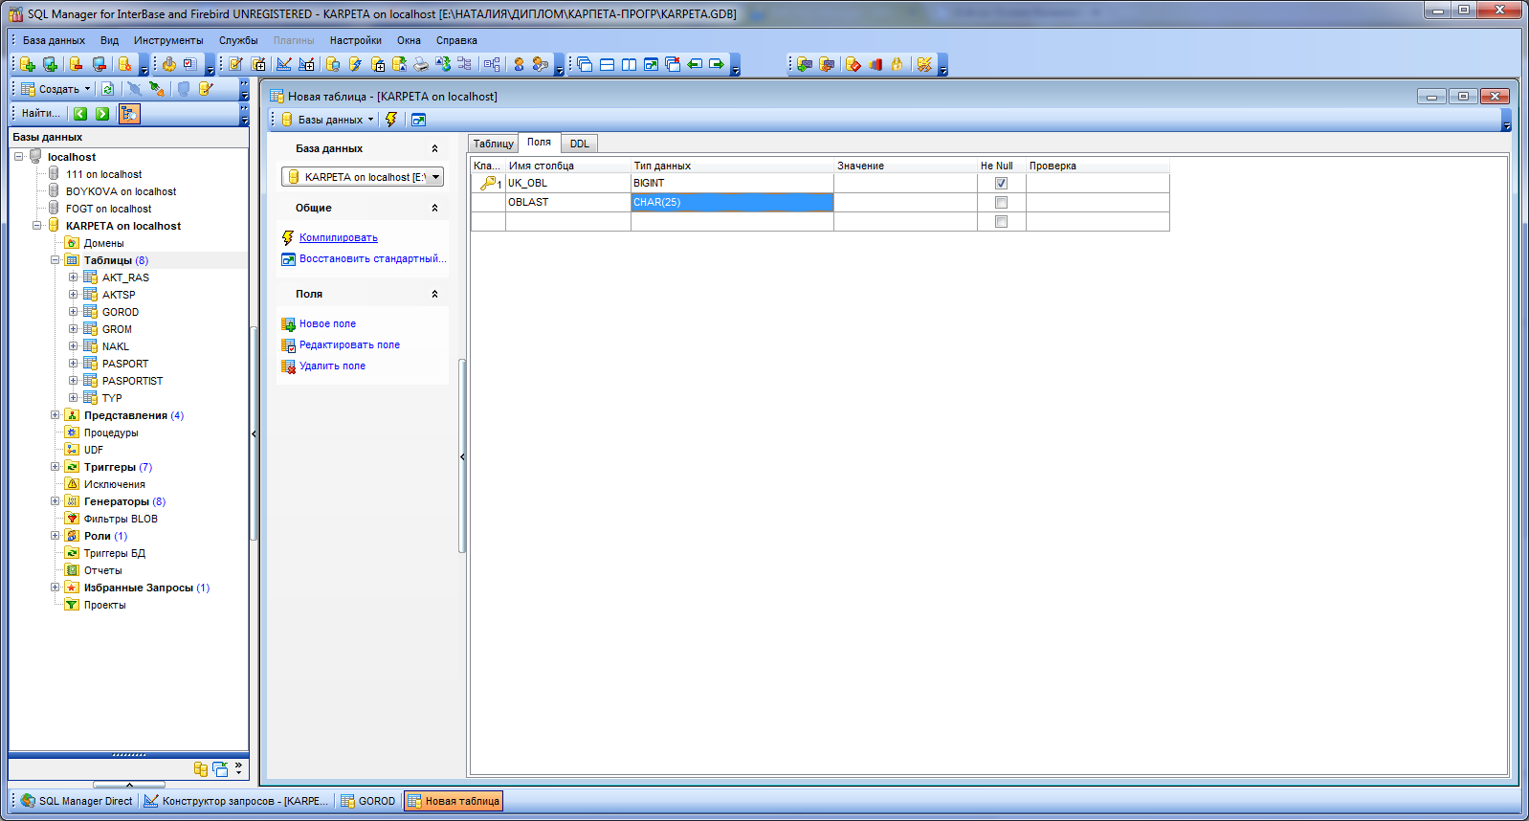Select the Фильтры BLOB tree item
1529x821 pixels.
(x=121, y=519)
